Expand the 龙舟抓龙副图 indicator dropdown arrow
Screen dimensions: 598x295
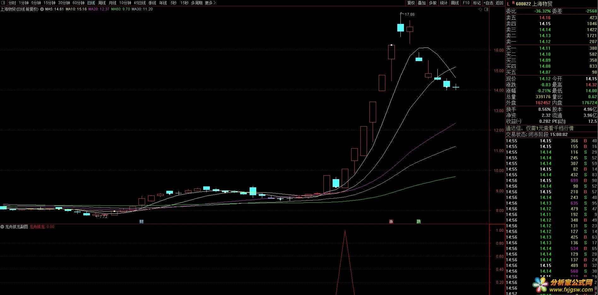pyautogui.click(x=2, y=227)
